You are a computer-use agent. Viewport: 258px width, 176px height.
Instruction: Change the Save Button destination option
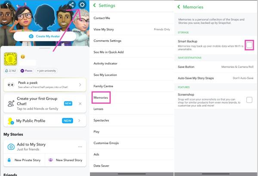(215, 67)
